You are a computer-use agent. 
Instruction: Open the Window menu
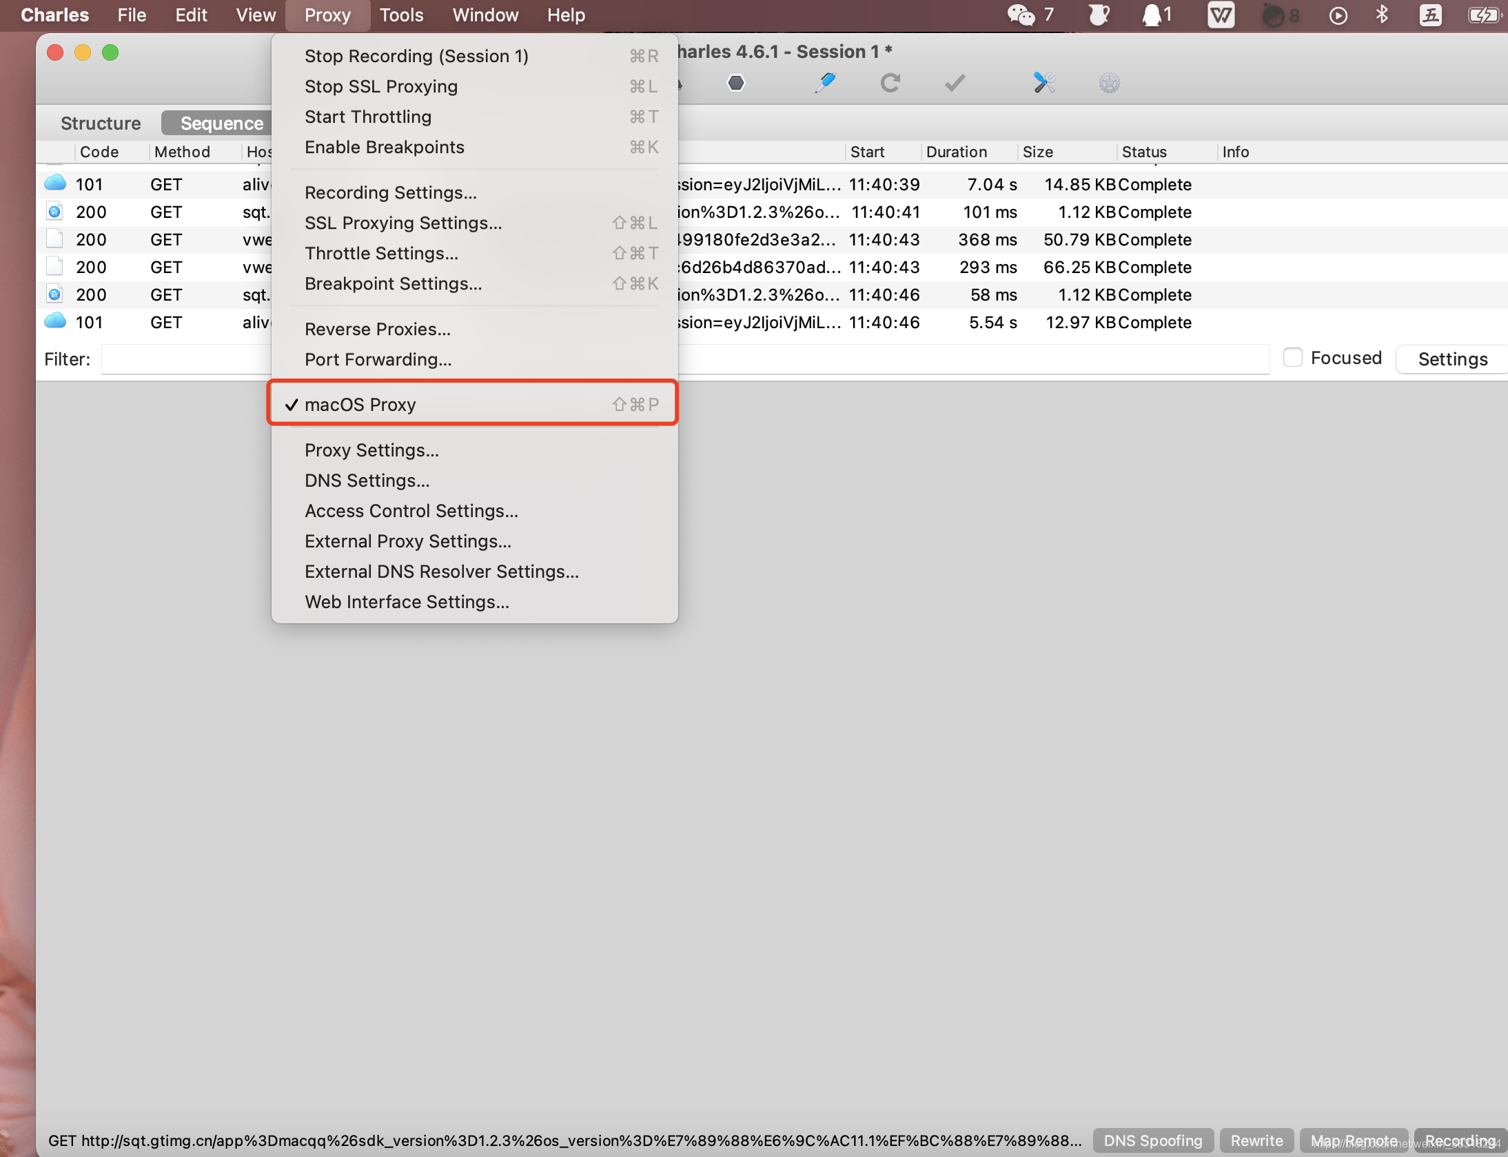pyautogui.click(x=485, y=15)
